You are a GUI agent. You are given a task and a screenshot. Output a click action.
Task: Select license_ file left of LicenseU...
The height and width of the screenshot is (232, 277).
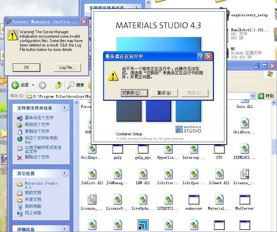click(x=92, y=199)
